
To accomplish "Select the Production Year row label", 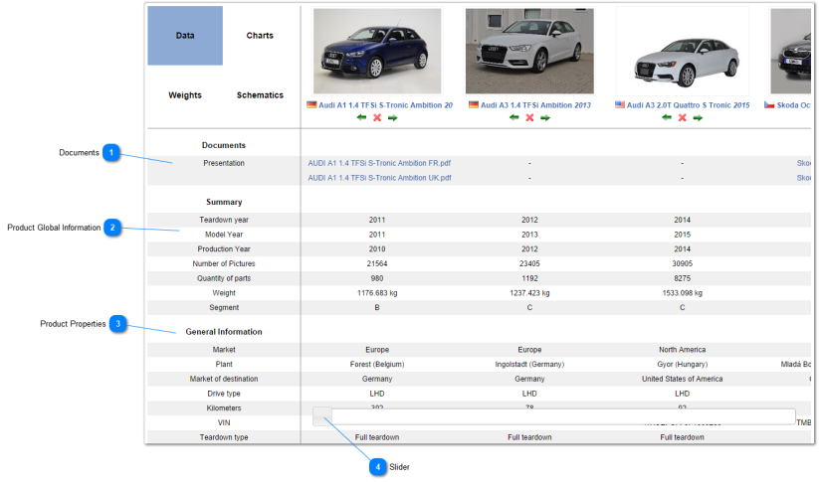I will [224, 249].
